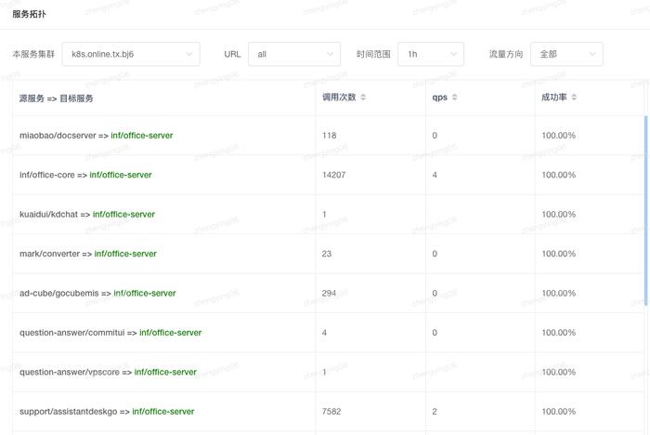Click the 本服务集群 label

point(33,54)
